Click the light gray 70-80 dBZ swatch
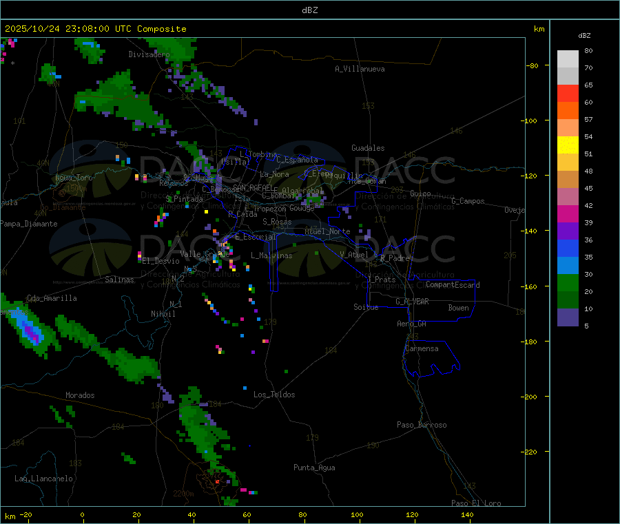620x524 pixels. (568, 59)
